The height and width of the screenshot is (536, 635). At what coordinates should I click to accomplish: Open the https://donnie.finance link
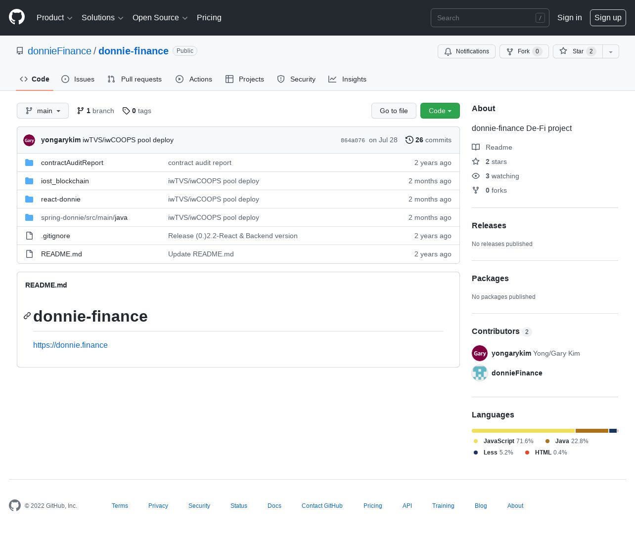pos(70,345)
